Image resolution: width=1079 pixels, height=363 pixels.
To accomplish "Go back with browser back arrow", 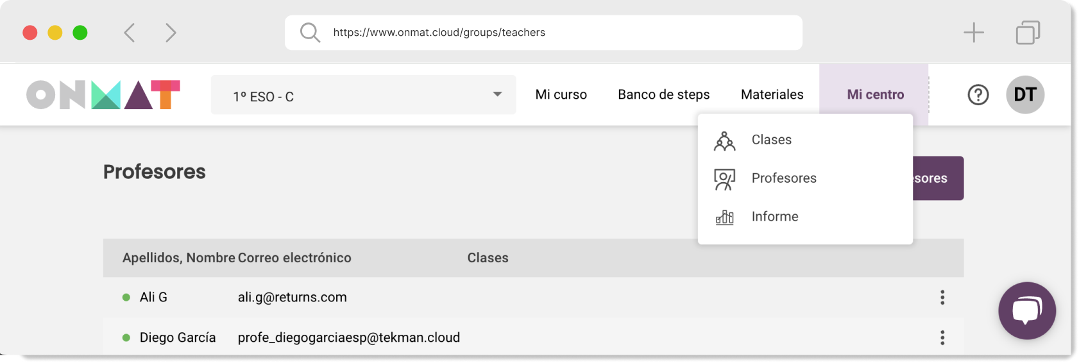I will [130, 33].
